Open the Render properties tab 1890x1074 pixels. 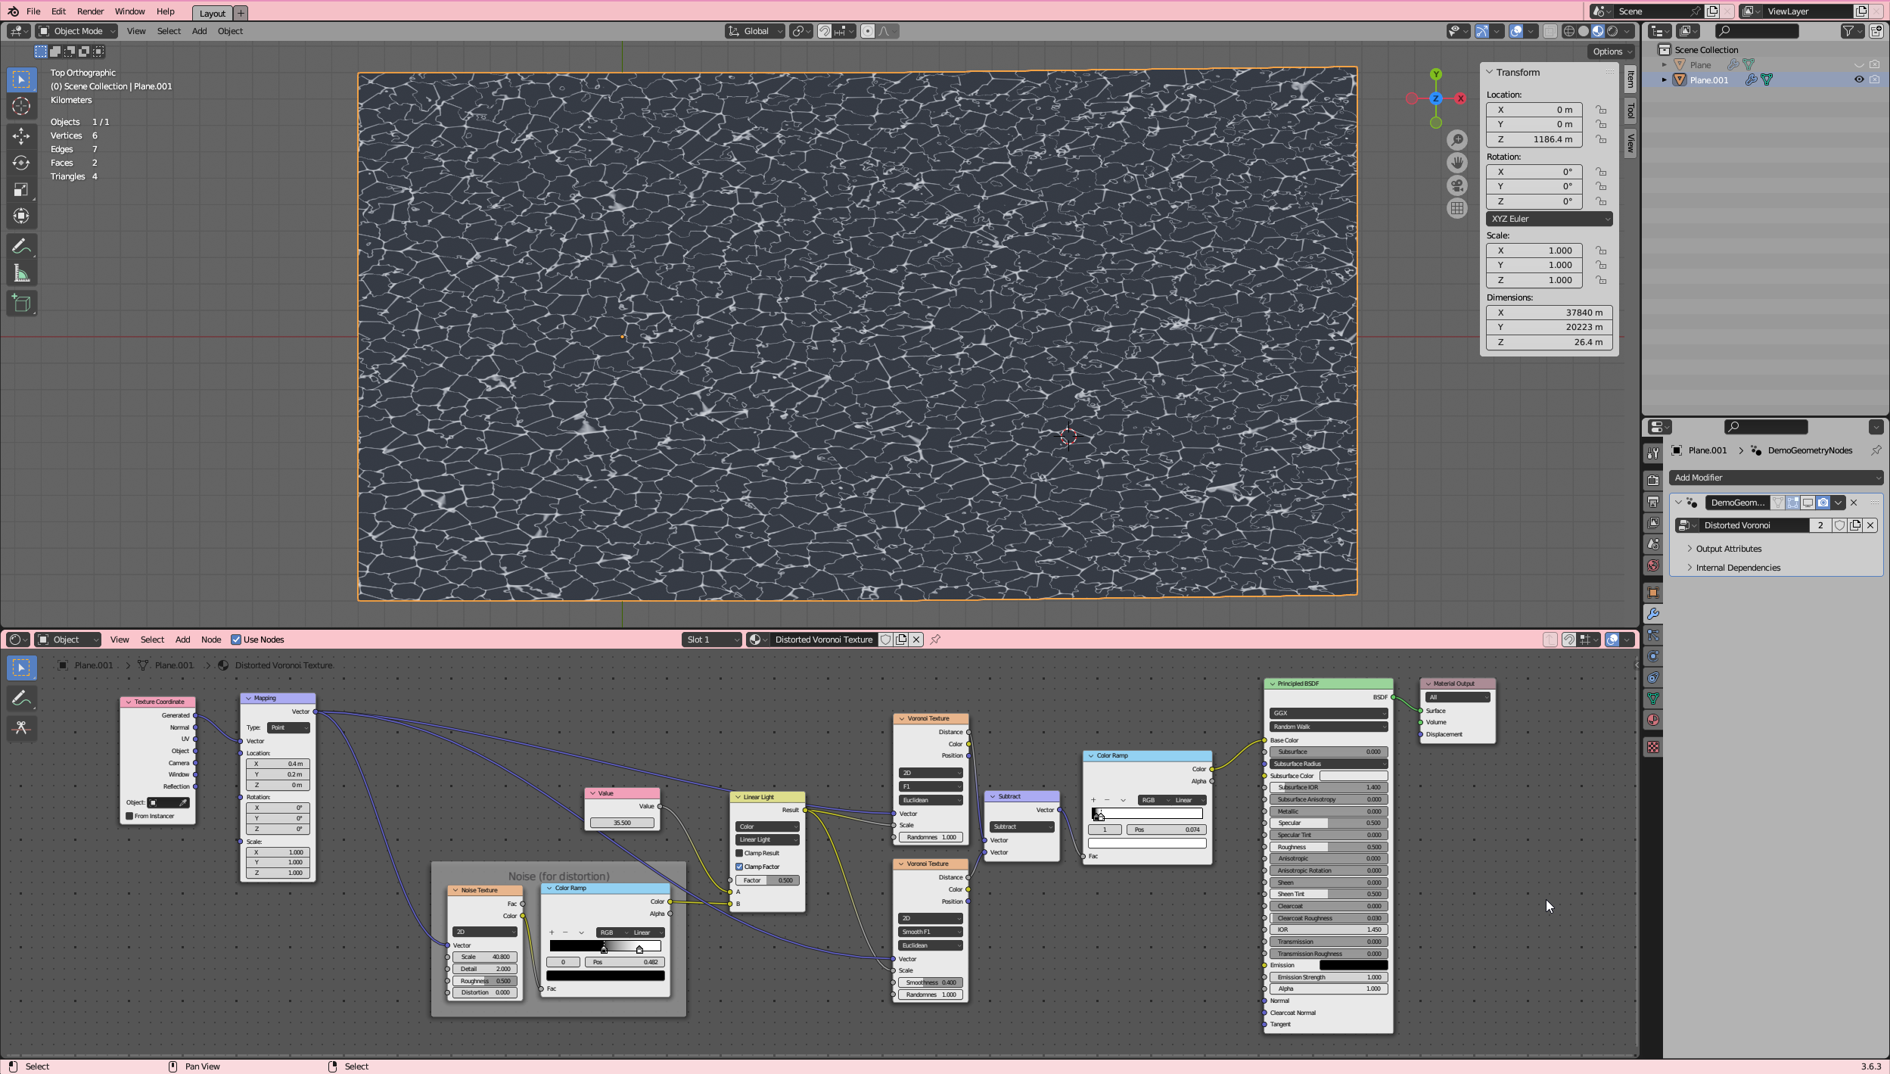coord(1653,480)
